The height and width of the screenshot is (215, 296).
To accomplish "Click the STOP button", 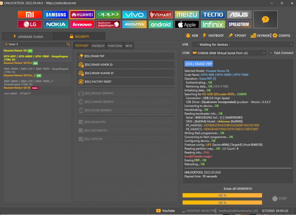I will click(279, 198).
